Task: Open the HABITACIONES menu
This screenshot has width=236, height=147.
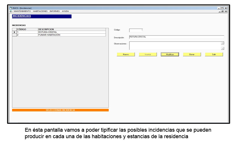Action: pyautogui.click(x=40, y=11)
